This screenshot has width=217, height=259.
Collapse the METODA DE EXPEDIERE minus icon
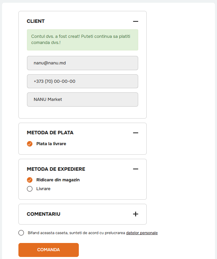pyautogui.click(x=135, y=169)
